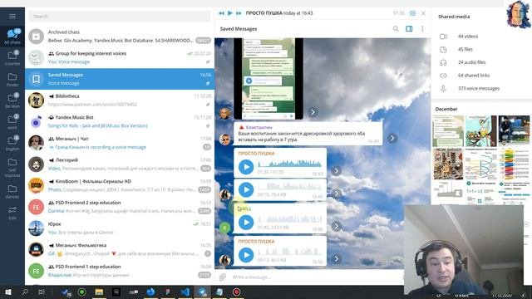Seek in the 01:45 voice waveform
This screenshot has width=532, height=299.
coord(290,219)
